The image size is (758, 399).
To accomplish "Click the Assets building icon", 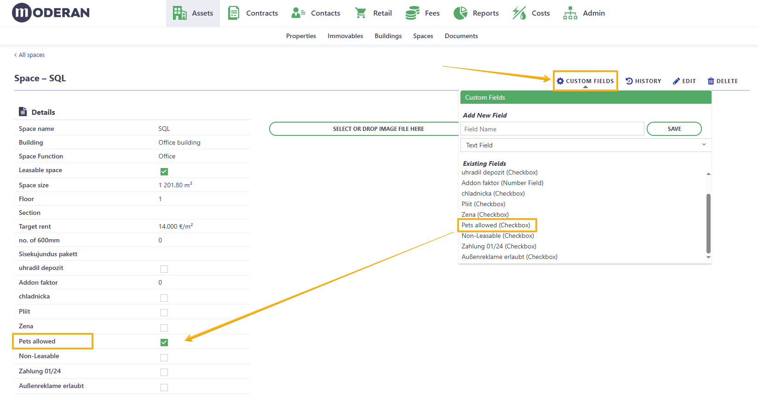I will pyautogui.click(x=179, y=13).
